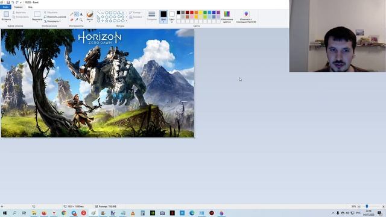Screen dimensions: 386x217
Task: Choose the purple color swatch
Action: (218, 13)
